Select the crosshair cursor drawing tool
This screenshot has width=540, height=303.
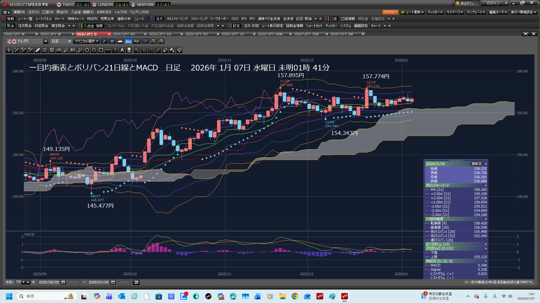9,50
